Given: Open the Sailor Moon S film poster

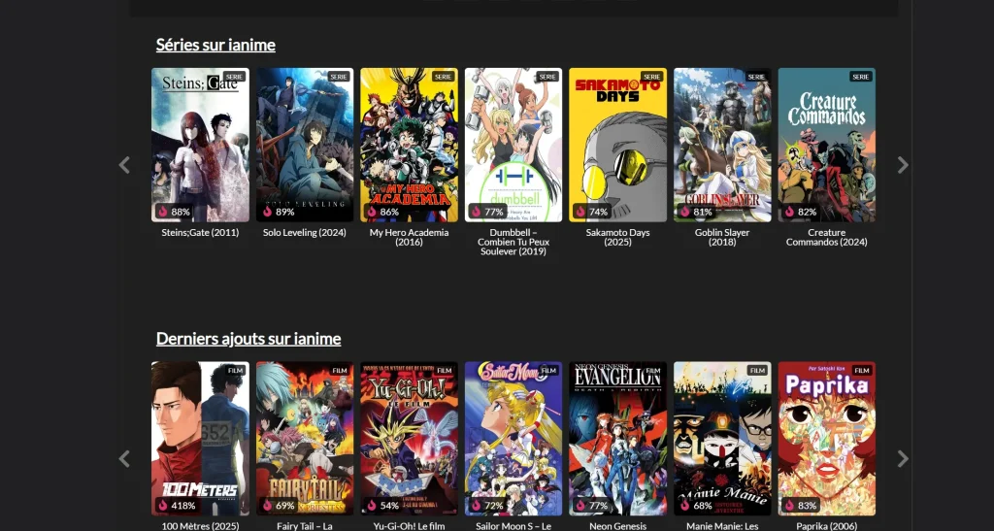Looking at the screenshot, I should pos(514,439).
